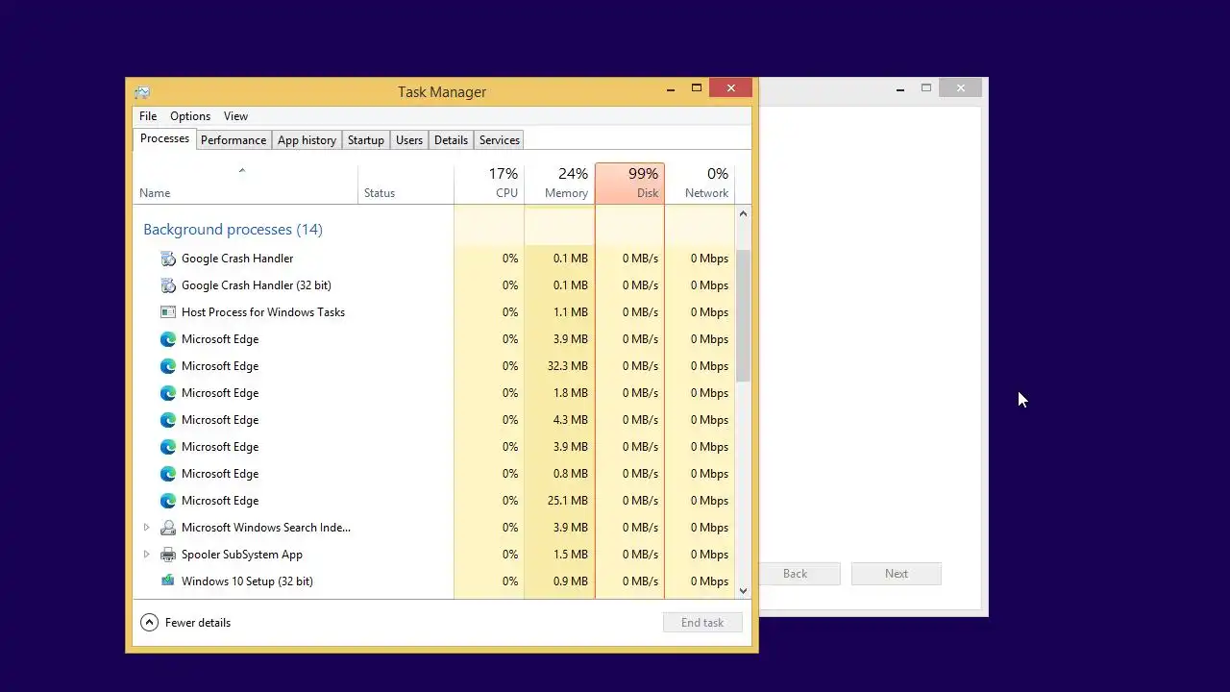The height and width of the screenshot is (692, 1230).
Task: Collapse view using Fewer details arrow icon
Action: (x=149, y=622)
